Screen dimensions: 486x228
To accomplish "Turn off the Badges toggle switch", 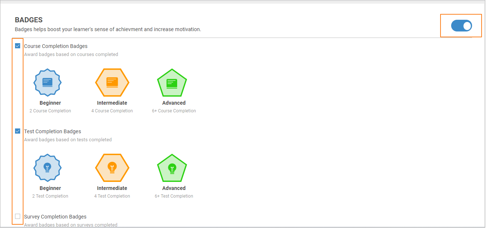I will pos(461,26).
